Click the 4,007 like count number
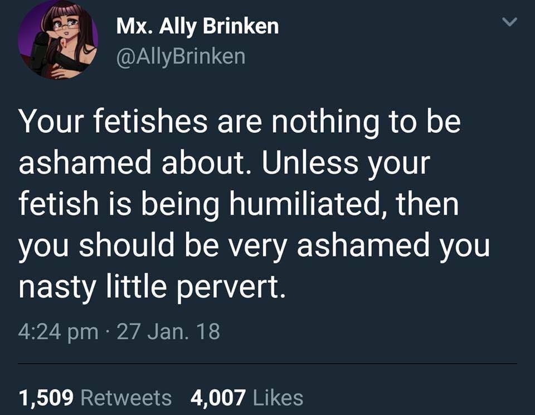535x415 pixels. [218, 398]
